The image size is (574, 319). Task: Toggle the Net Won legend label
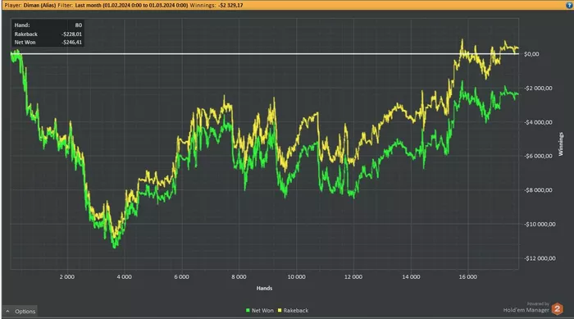262,311
